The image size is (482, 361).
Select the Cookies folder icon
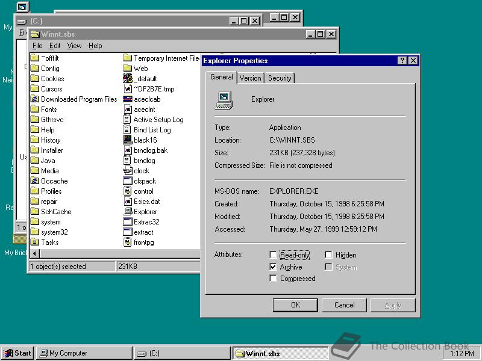click(x=35, y=79)
